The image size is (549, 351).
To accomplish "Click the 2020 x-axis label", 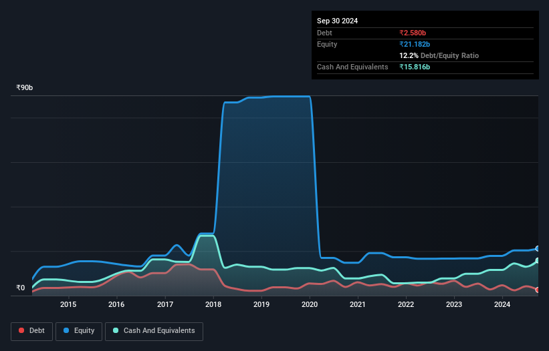I will [x=310, y=304].
